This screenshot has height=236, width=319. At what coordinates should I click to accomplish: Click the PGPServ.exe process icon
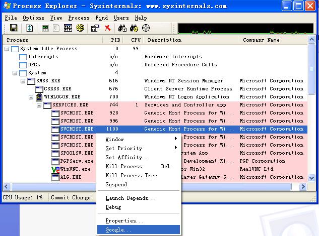coord(55,161)
